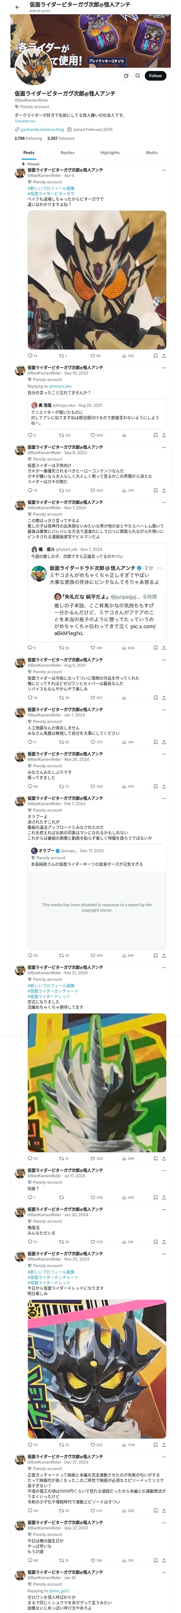Open more menu on Nov 7, 2024 post
The image size is (181, 1613).
[164, 502]
